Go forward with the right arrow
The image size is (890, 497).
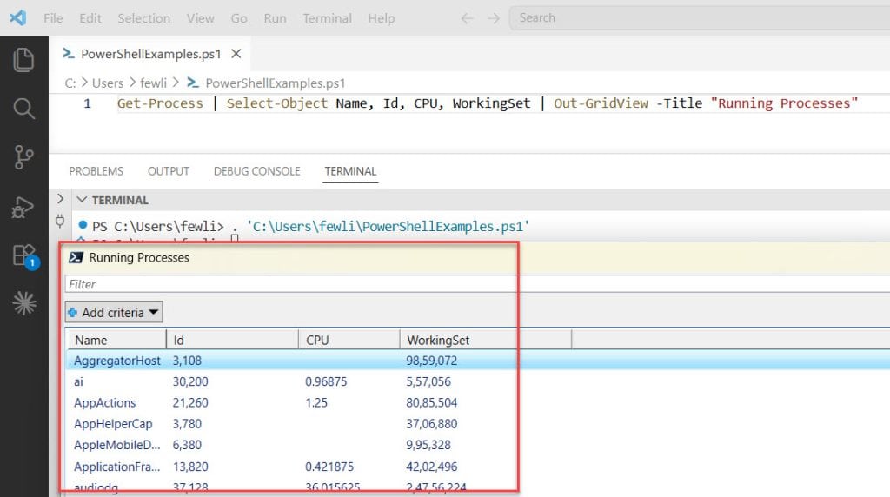coord(494,18)
